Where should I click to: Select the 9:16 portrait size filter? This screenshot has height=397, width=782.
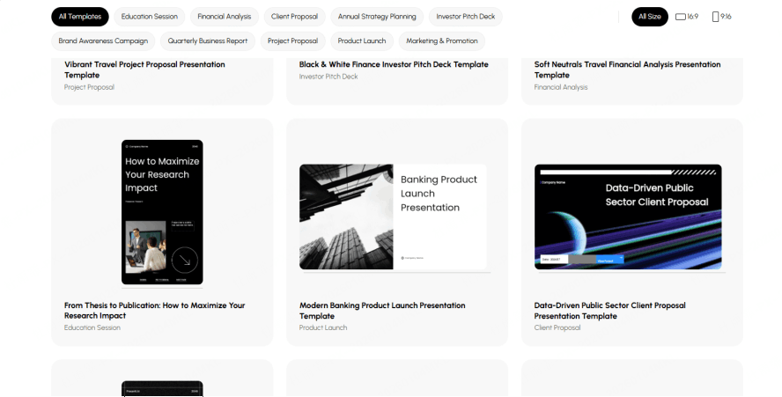(721, 17)
